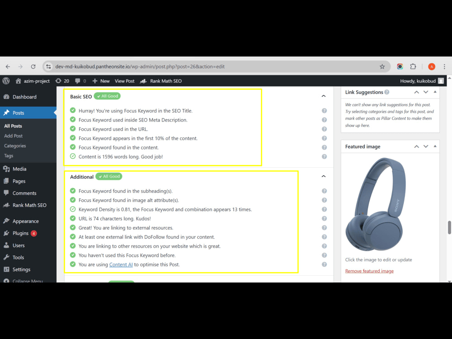Click help icon for SEO Meta Description check
The height and width of the screenshot is (339, 452).
[x=324, y=120]
